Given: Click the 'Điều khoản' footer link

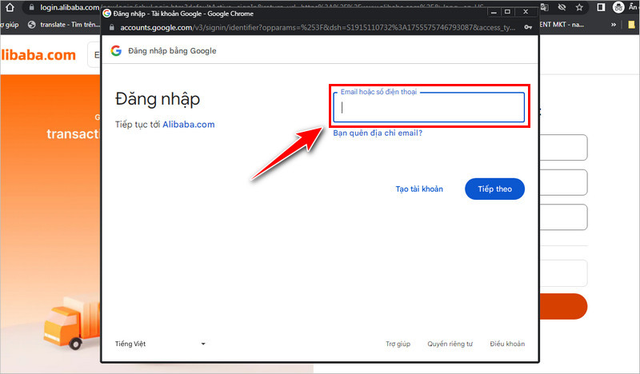Looking at the screenshot, I should click(x=507, y=344).
